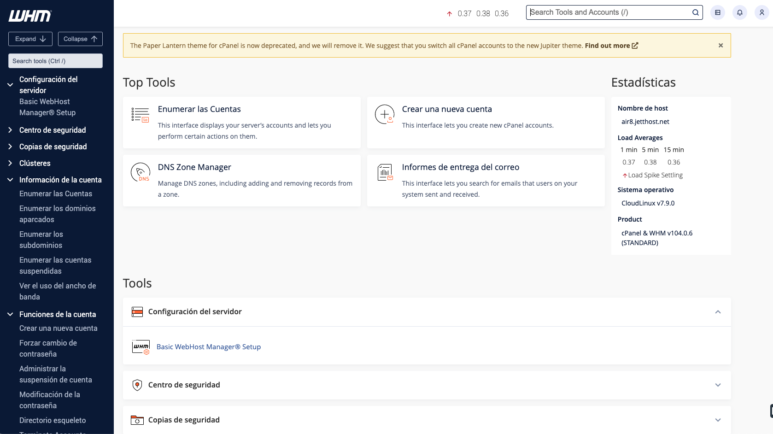This screenshot has height=434, width=773.
Task: Open Crear una nueva cuenta top tool card title
Action: pyautogui.click(x=447, y=109)
